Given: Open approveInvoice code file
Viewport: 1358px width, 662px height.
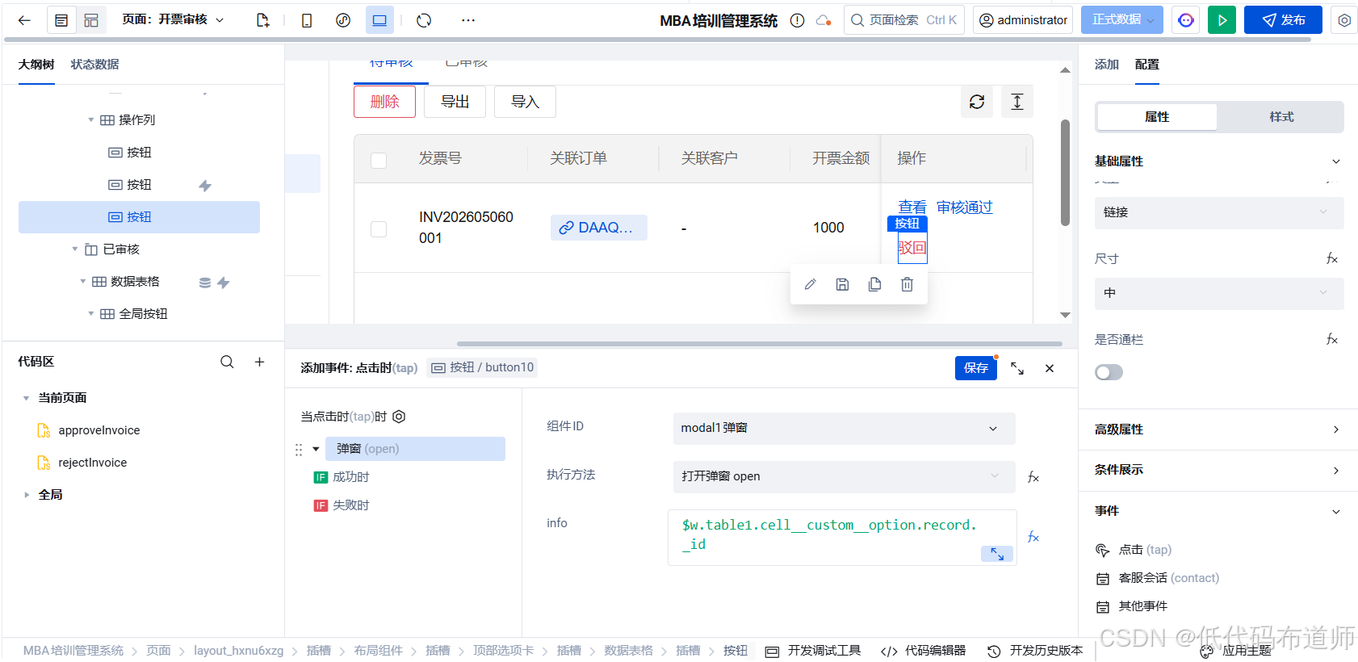Looking at the screenshot, I should tap(98, 430).
